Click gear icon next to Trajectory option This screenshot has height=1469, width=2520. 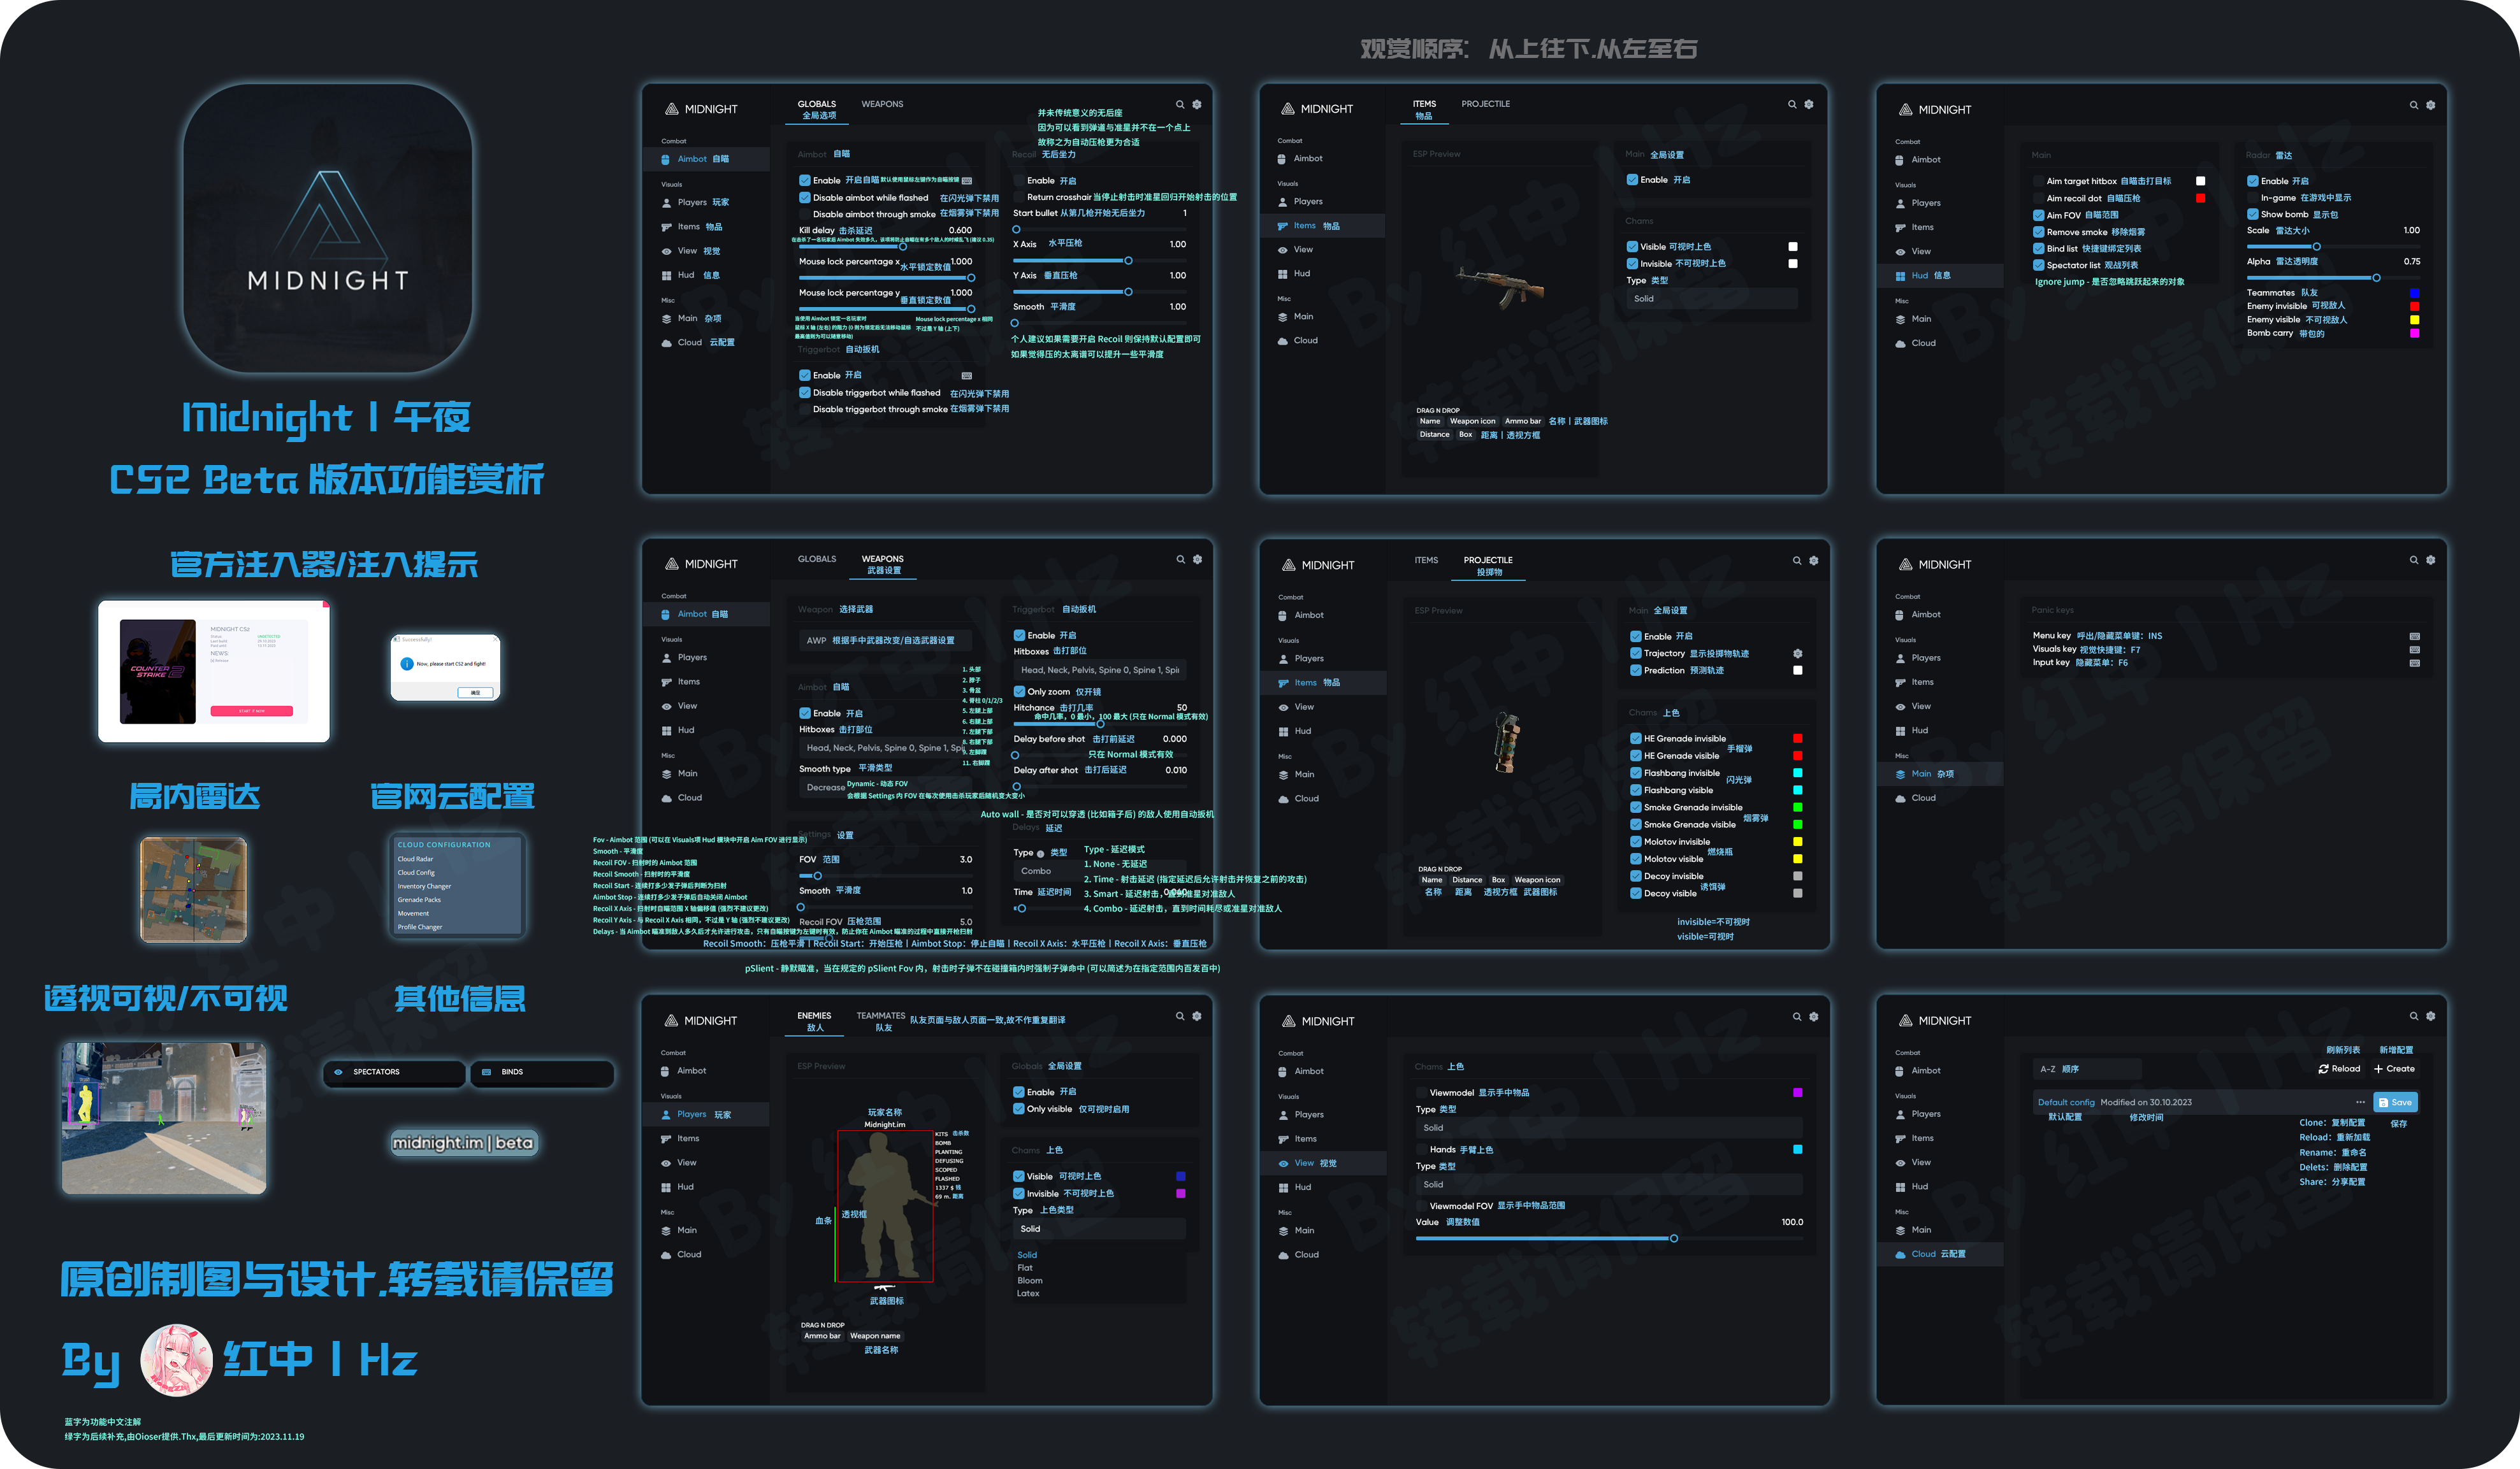(1797, 654)
